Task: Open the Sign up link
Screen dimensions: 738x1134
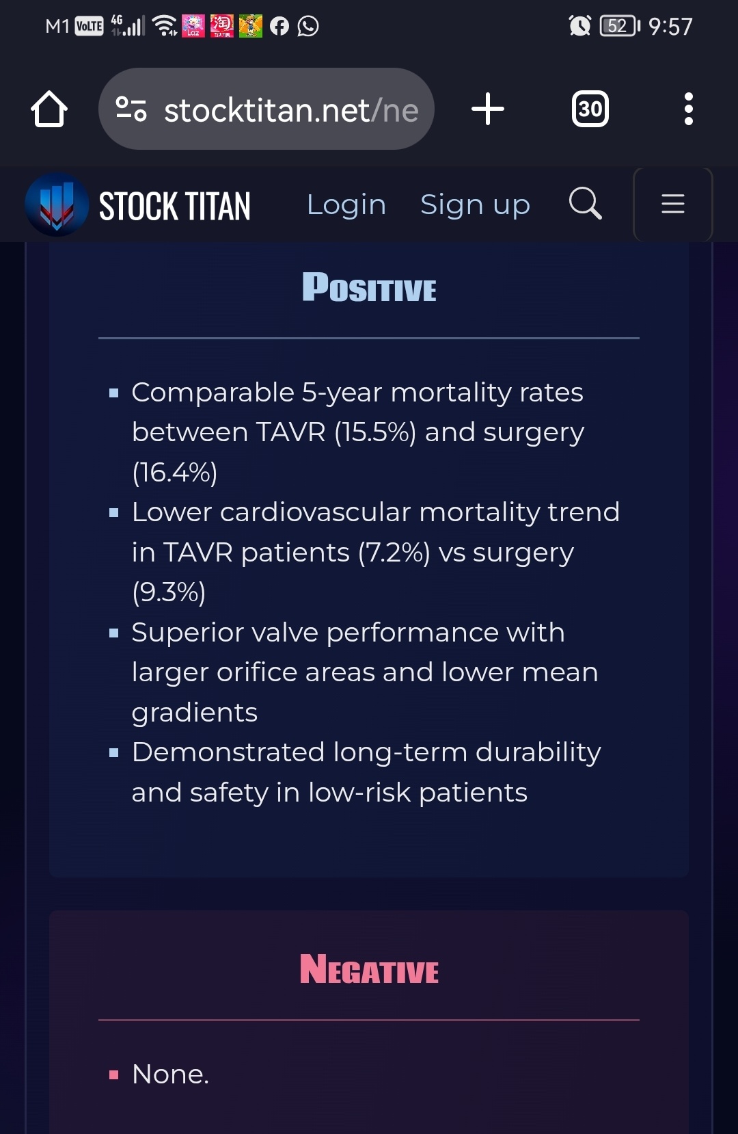Action: (475, 205)
